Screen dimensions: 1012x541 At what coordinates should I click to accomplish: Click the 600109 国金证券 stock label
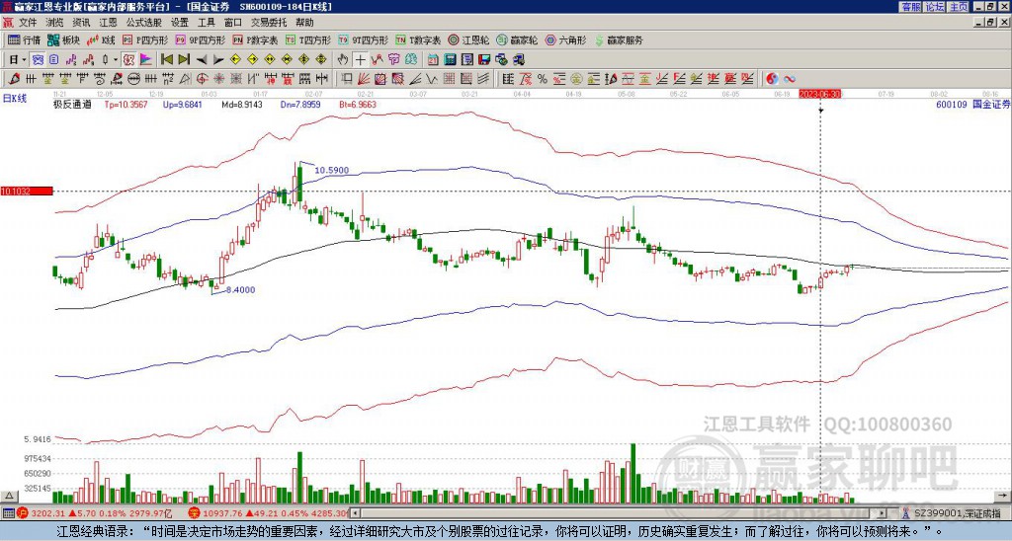click(x=972, y=104)
